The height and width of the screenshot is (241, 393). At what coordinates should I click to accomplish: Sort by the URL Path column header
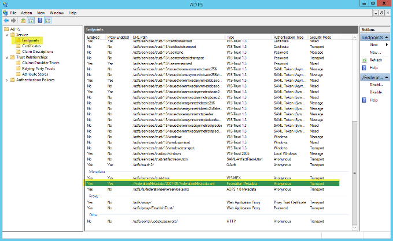point(140,37)
